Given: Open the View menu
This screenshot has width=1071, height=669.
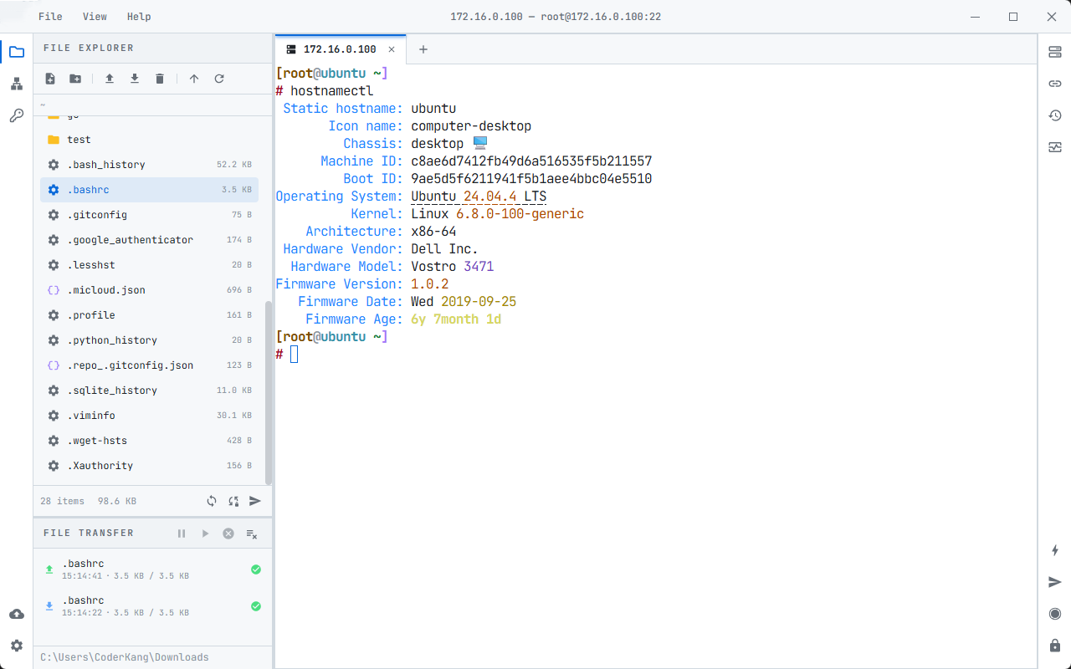Looking at the screenshot, I should pyautogui.click(x=95, y=17).
